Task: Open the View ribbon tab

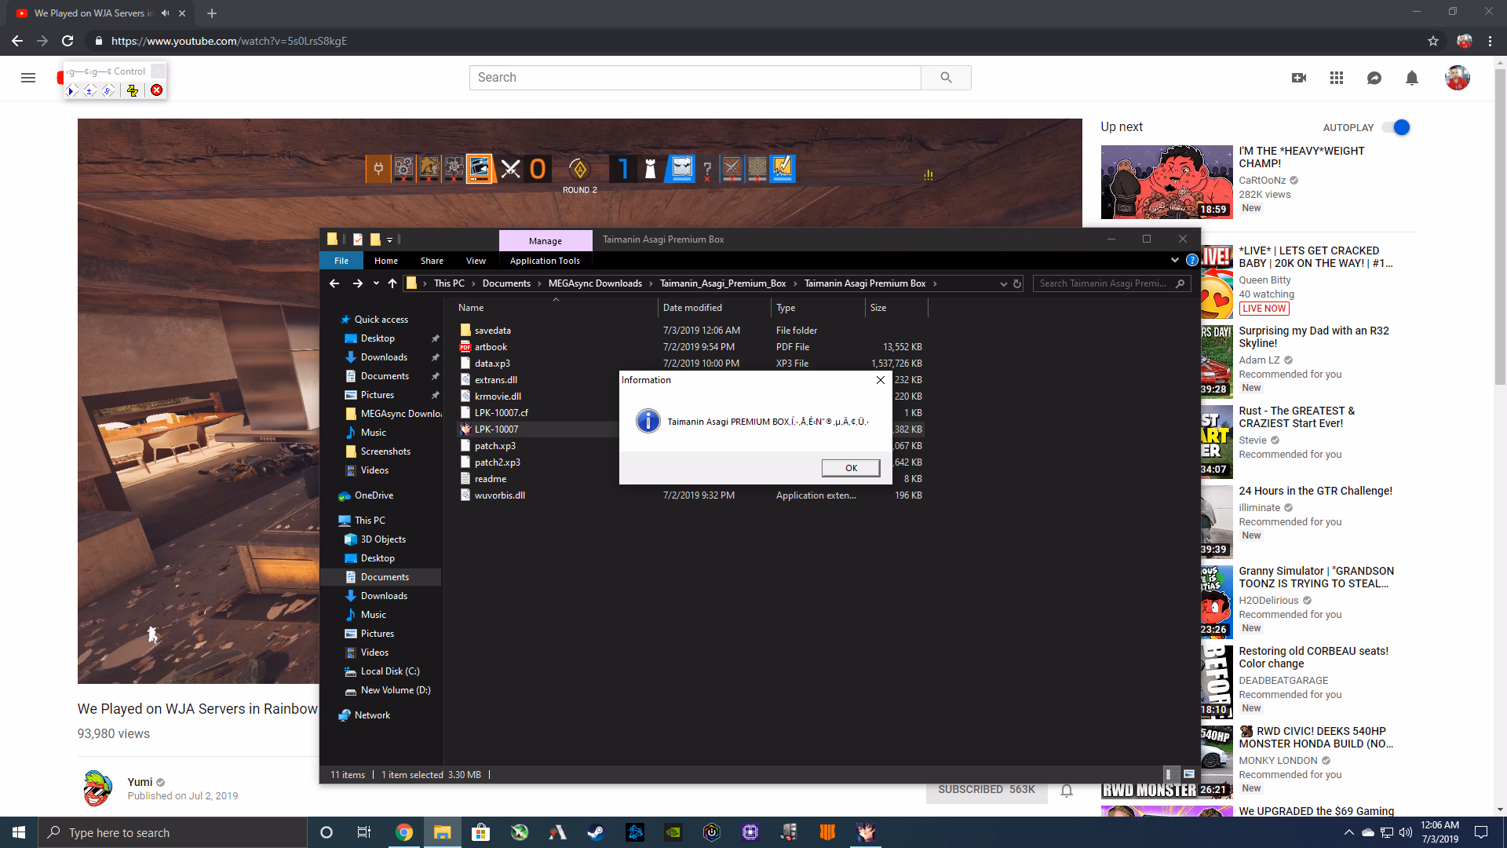Action: [x=476, y=261]
